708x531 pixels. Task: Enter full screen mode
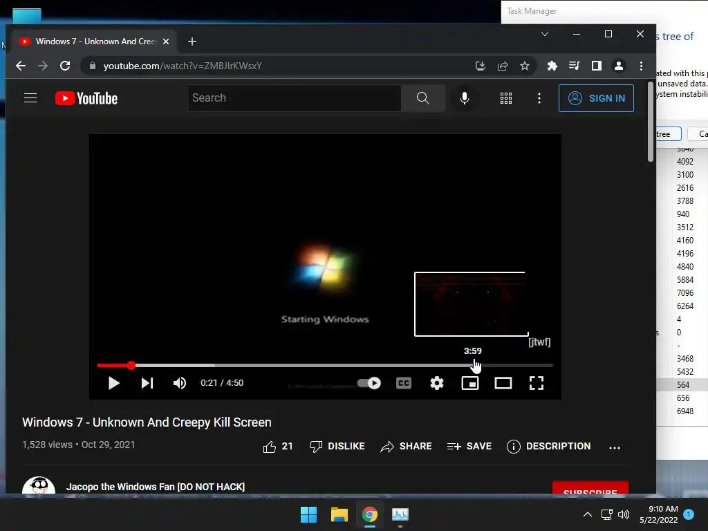tap(537, 383)
